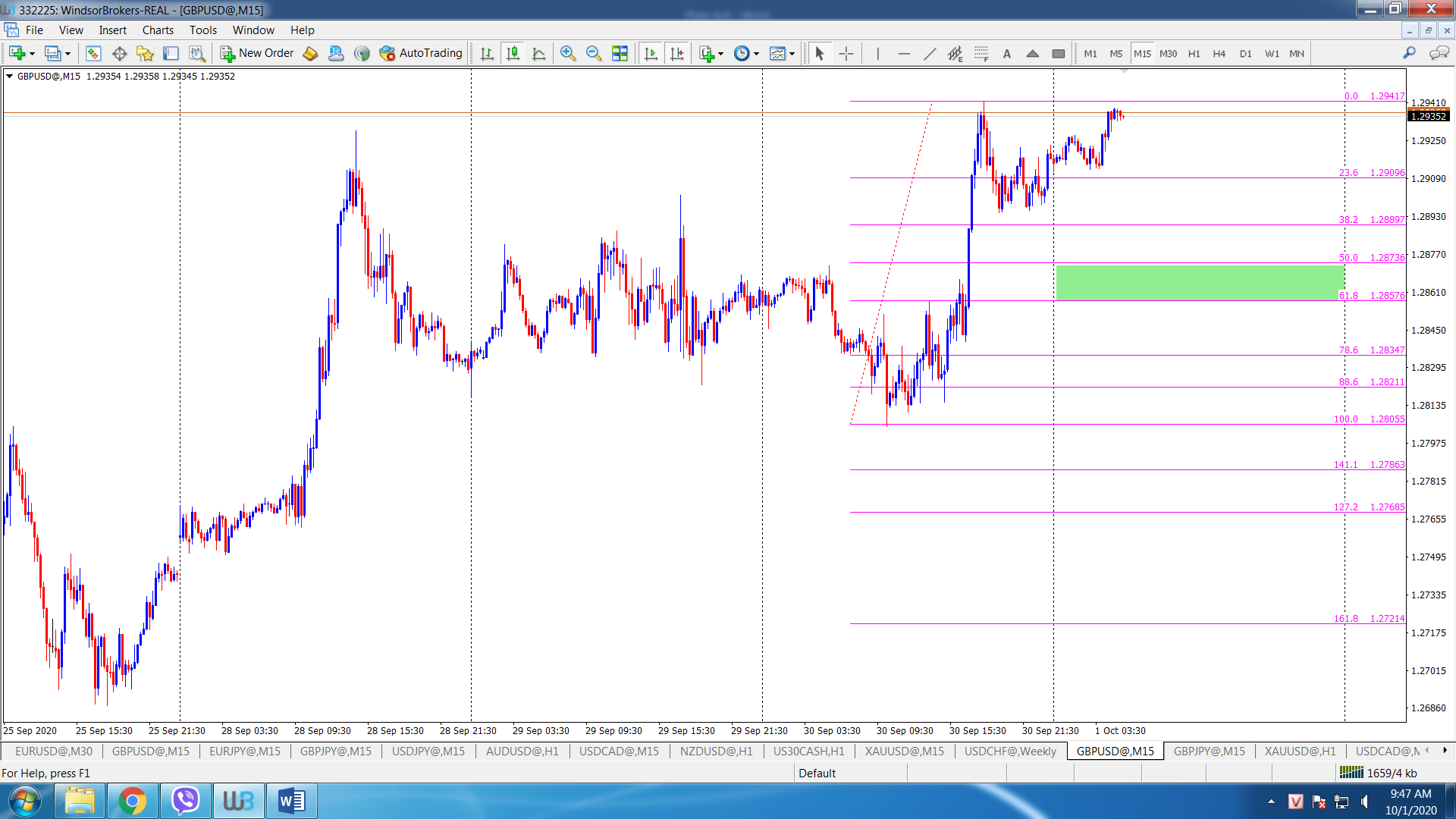Switch to candlestick chart display
This screenshot has width=1456, height=819.
pos(513,53)
